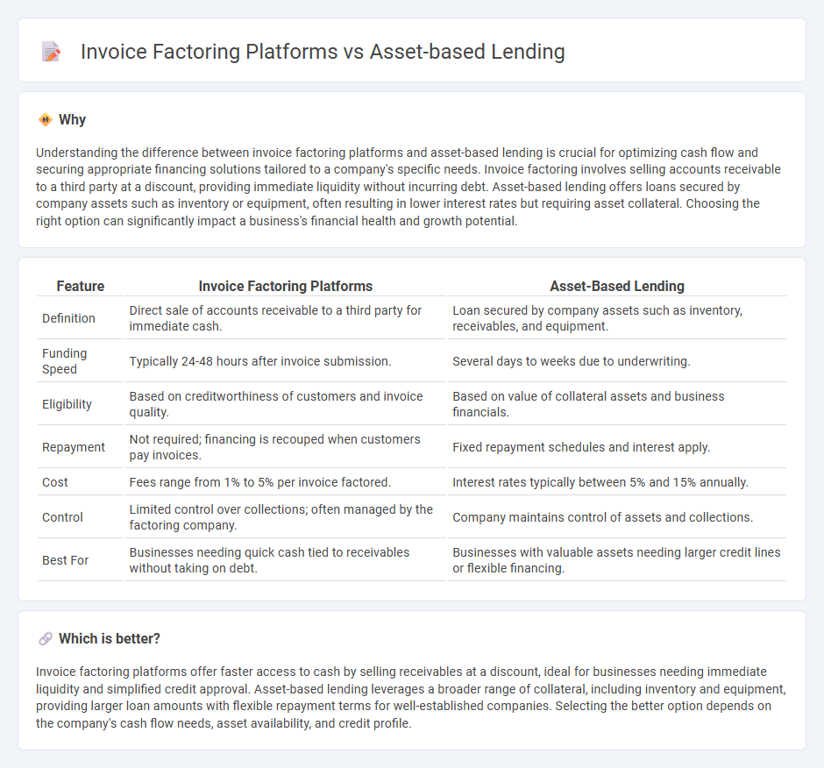The width and height of the screenshot is (824, 768).
Task: Click the Invoice Factoring Platforms column header
Action: click(x=286, y=286)
